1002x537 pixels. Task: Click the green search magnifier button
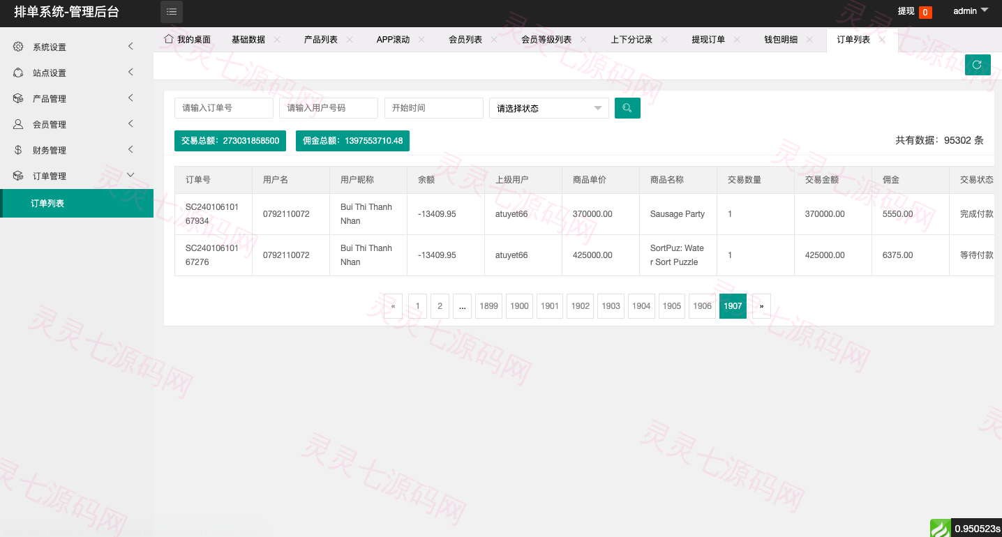coord(627,108)
